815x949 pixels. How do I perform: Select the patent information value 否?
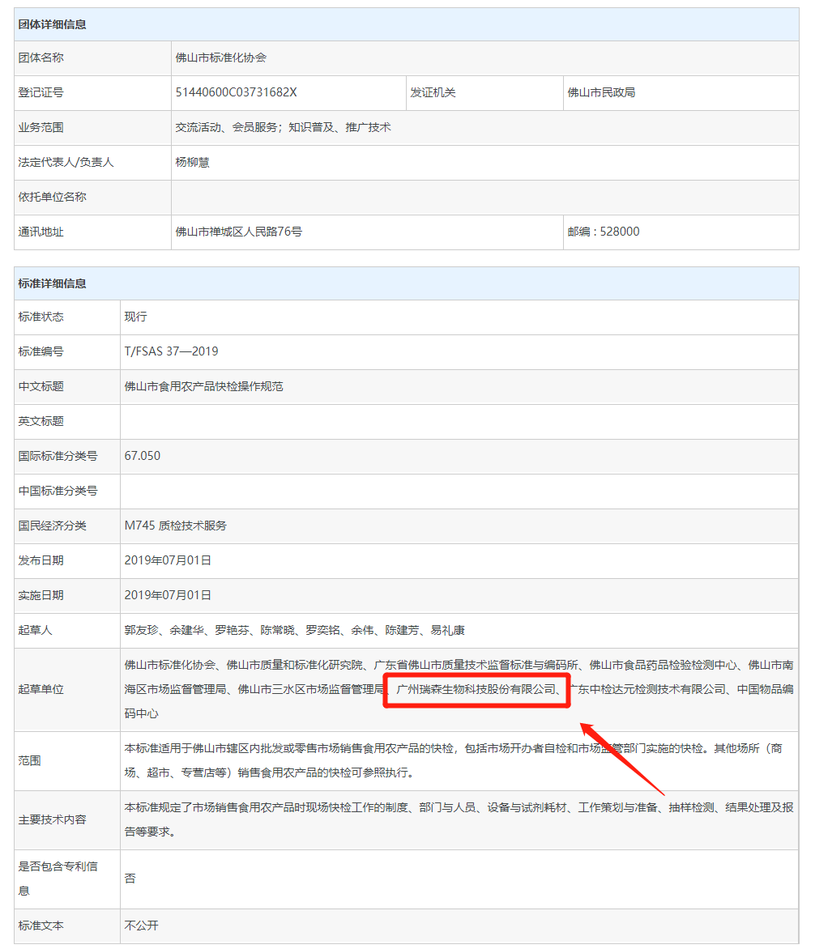130,879
